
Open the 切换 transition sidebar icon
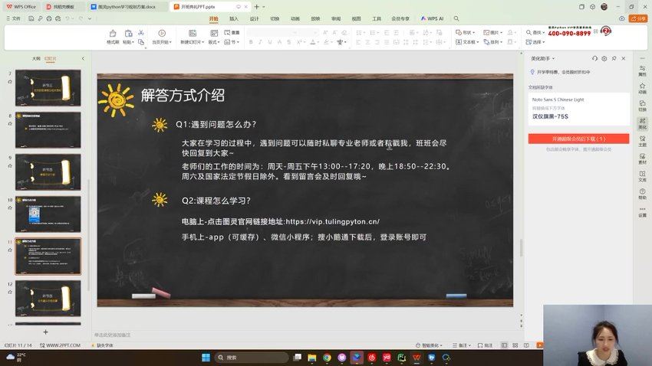pyautogui.click(x=643, y=106)
